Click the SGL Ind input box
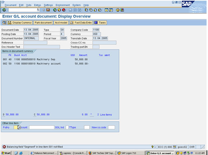208x155 pixels. (x=67, y=127)
